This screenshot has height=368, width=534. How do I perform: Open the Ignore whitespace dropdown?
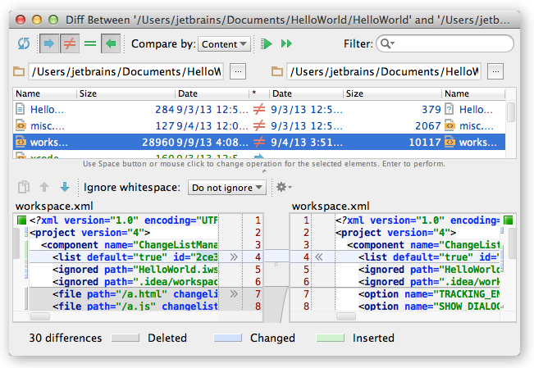227,188
